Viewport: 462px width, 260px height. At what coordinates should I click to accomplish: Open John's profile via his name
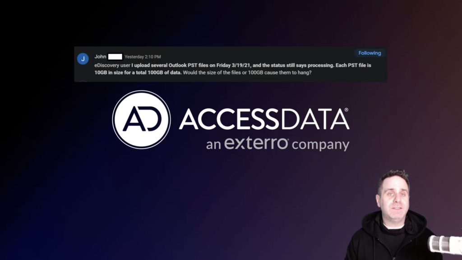coord(100,56)
